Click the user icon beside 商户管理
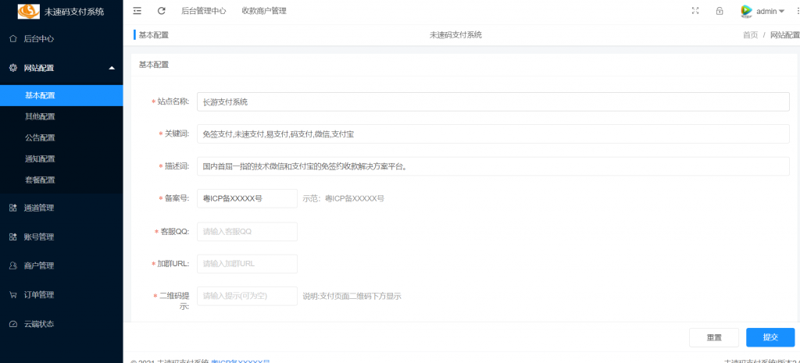This screenshot has width=800, height=363. pyautogui.click(x=13, y=265)
